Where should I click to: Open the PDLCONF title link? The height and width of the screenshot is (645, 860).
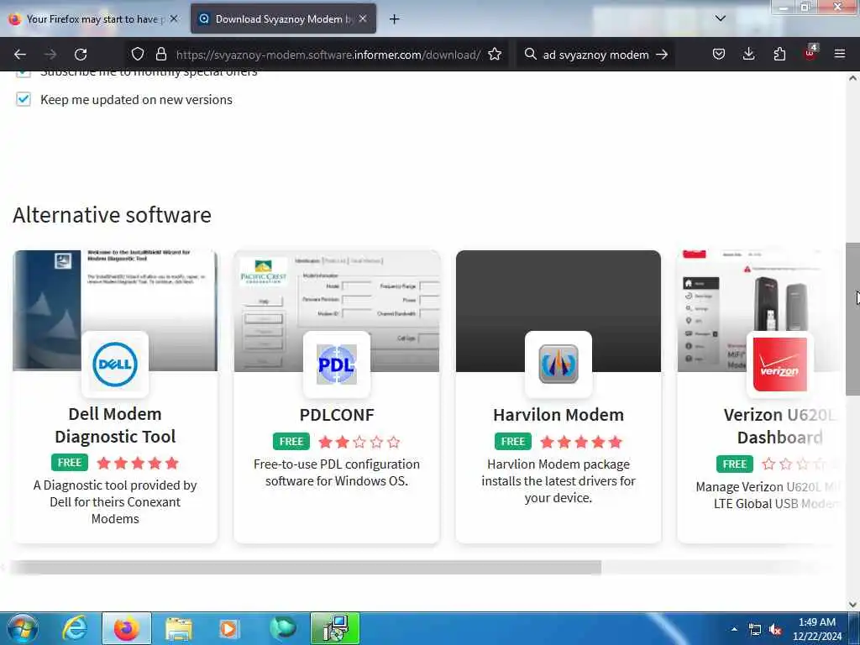click(337, 415)
